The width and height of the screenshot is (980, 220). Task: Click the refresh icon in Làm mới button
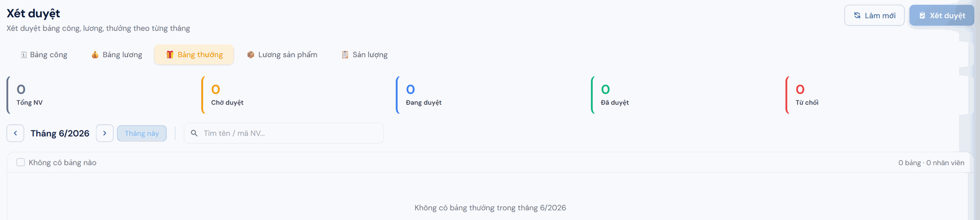pos(857,16)
